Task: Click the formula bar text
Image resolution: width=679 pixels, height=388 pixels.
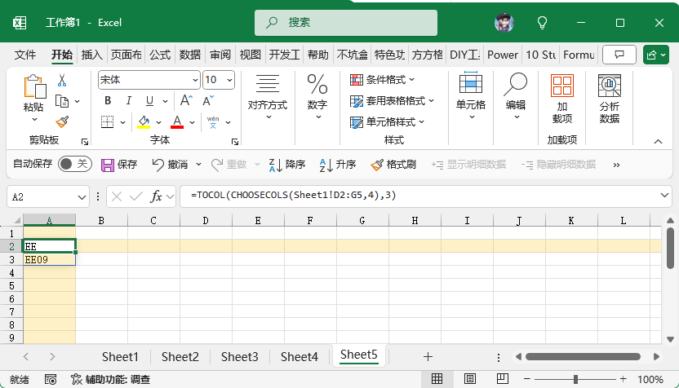Action: [293, 195]
